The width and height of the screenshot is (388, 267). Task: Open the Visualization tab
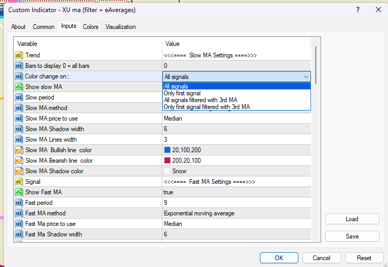(120, 27)
